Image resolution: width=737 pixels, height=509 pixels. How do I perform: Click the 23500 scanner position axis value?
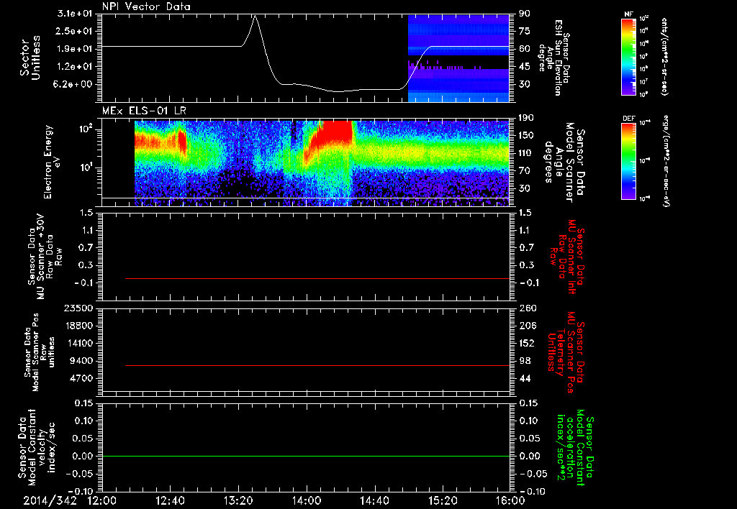(78, 308)
